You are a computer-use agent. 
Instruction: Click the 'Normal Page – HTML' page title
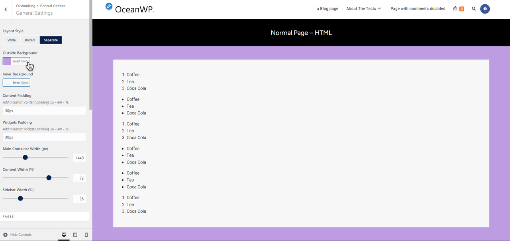pyautogui.click(x=301, y=33)
